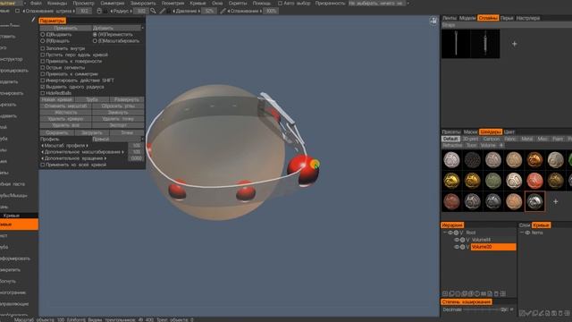The height and width of the screenshot is (322, 572).
Task: Click the pen icon before Давление
Action: [163, 11]
